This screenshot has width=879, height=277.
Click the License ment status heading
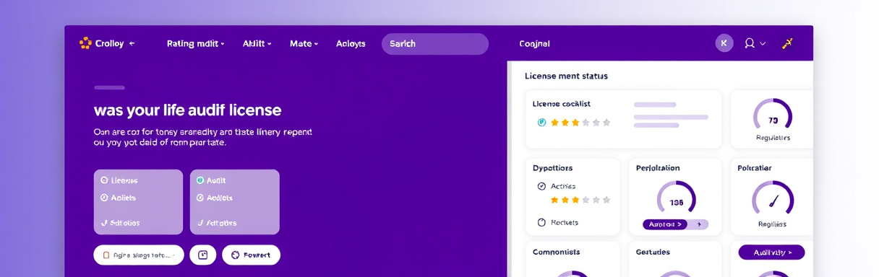566,76
